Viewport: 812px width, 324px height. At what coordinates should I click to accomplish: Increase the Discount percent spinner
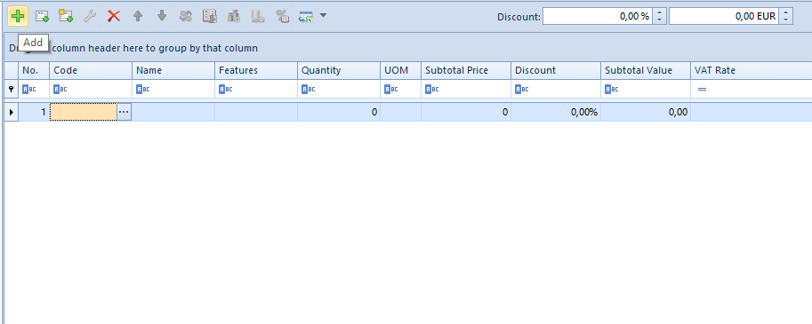pos(659,12)
